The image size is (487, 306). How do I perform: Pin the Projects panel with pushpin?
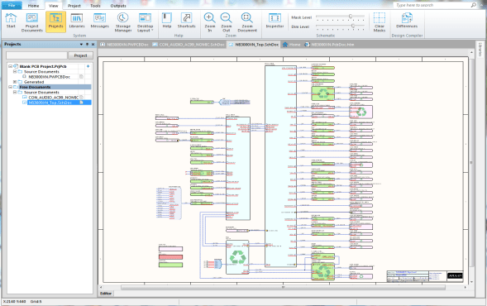[x=87, y=45]
